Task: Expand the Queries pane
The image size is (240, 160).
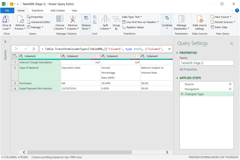Action: tap(5, 42)
